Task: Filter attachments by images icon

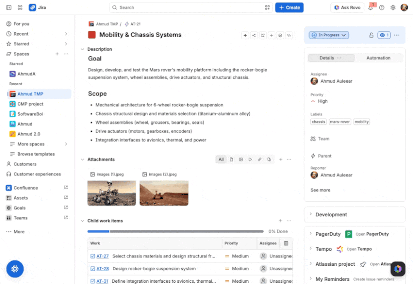Action: click(x=241, y=159)
